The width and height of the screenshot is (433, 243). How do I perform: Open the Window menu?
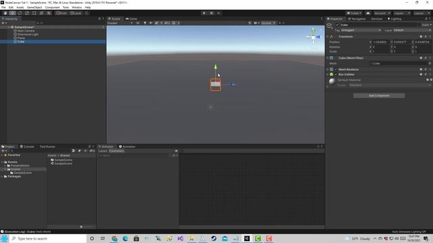pyautogui.click(x=76, y=7)
